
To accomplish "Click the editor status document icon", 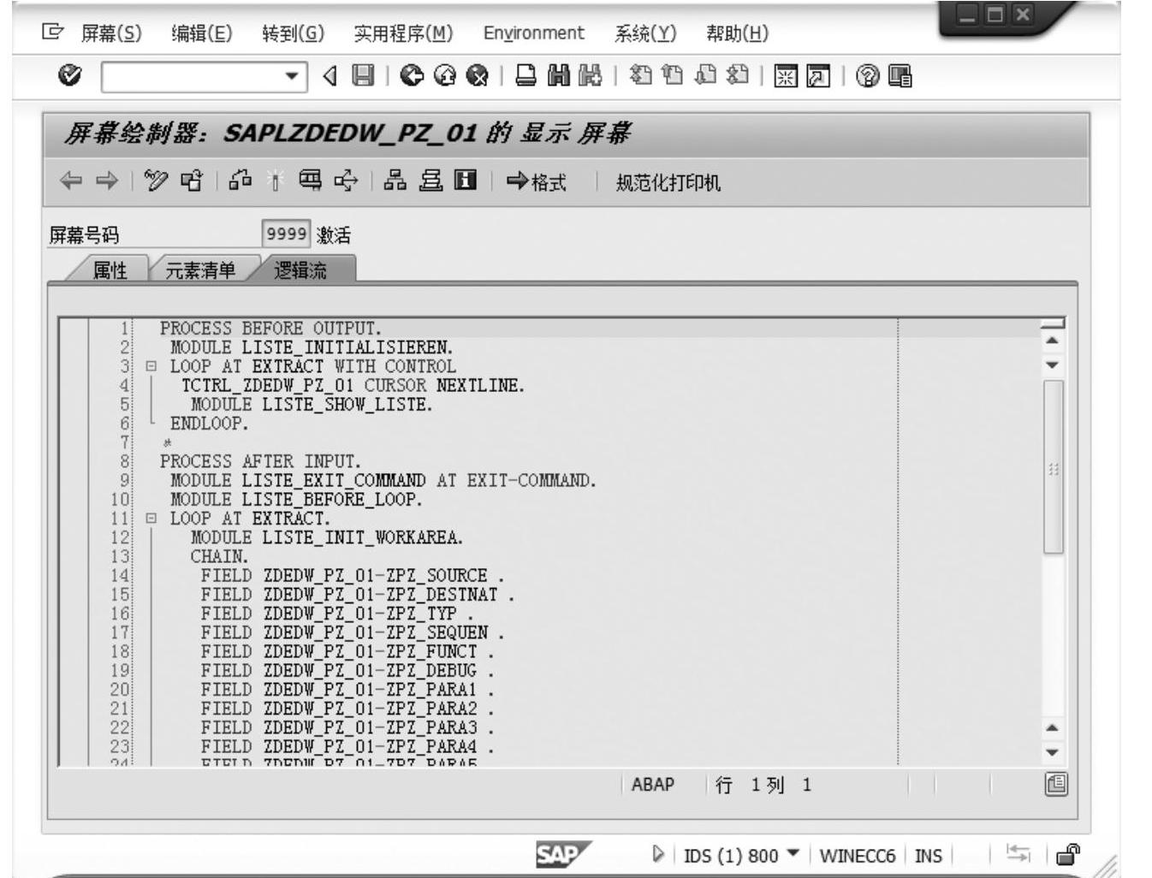I will click(1056, 784).
